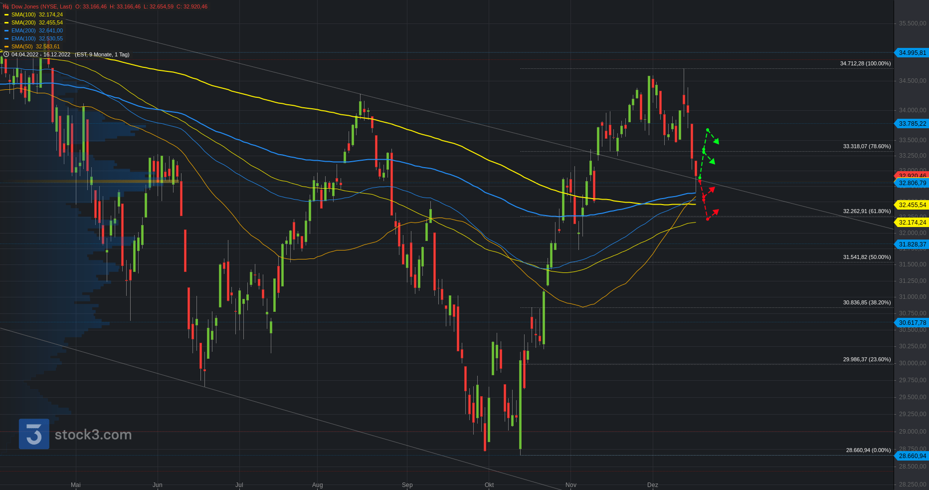Click the yellow 32.455,54 price tag
This screenshot has height=490, width=929.
click(912, 205)
